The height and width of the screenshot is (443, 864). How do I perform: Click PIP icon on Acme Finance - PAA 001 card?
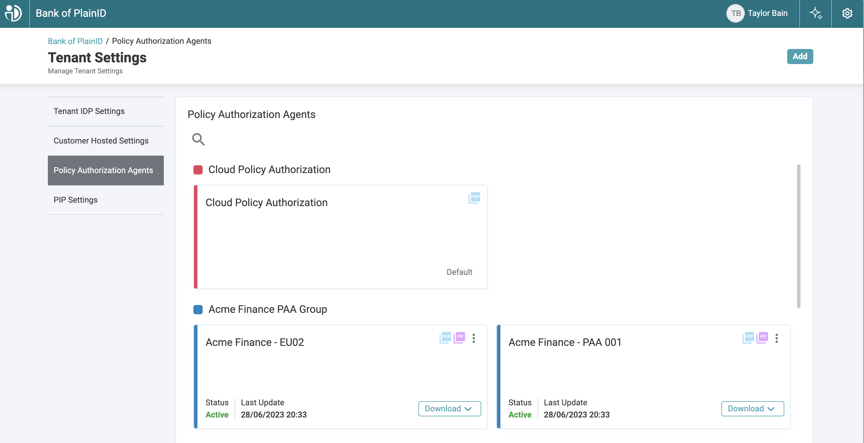[x=762, y=337]
